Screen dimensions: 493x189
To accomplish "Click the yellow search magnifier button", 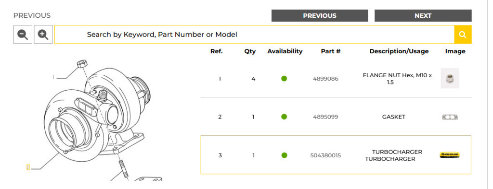I will click(463, 35).
